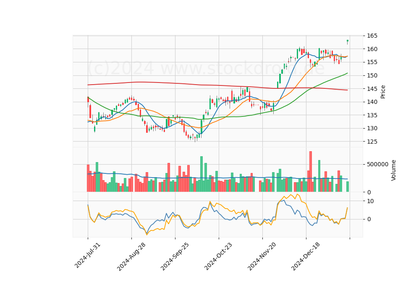Select the tallest red volume bar in December

[311, 172]
